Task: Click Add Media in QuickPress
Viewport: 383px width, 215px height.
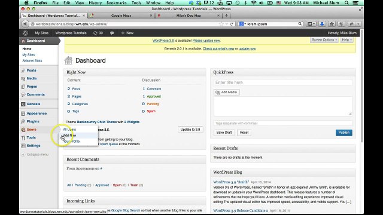Action: pos(227,92)
